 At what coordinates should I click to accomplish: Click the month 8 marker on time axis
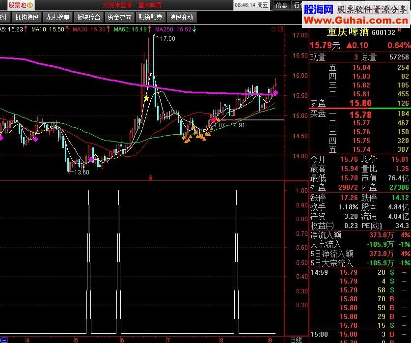pos(222,340)
